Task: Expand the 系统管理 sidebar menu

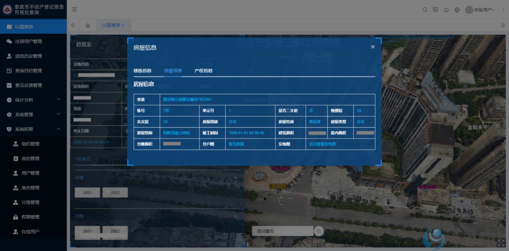Action: tap(33, 115)
